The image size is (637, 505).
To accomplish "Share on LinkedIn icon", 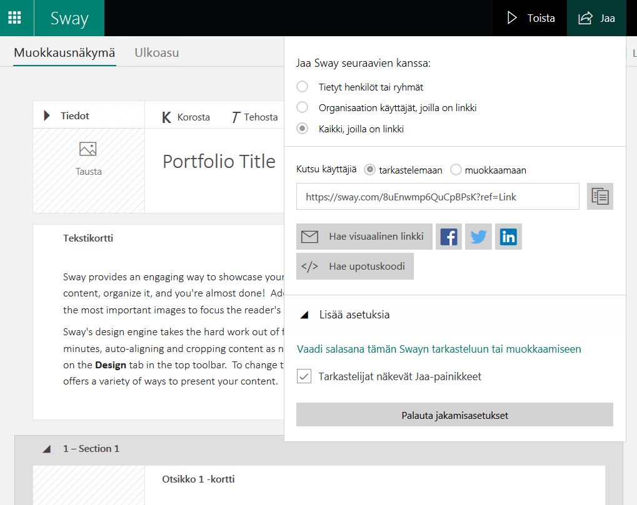I will click(x=509, y=237).
